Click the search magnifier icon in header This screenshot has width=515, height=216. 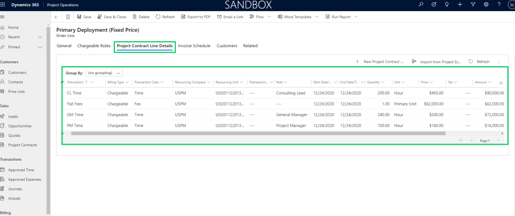[421, 5]
